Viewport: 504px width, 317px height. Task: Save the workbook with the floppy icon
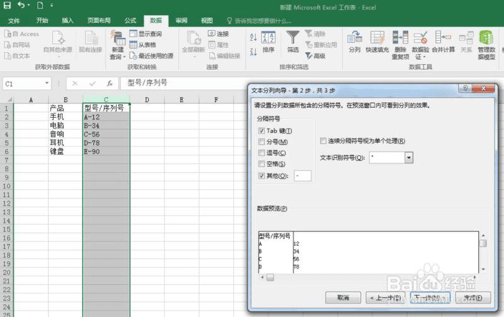point(7,5)
